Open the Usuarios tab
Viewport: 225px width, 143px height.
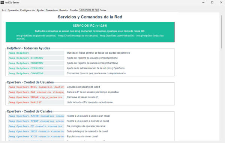click(x=64, y=10)
